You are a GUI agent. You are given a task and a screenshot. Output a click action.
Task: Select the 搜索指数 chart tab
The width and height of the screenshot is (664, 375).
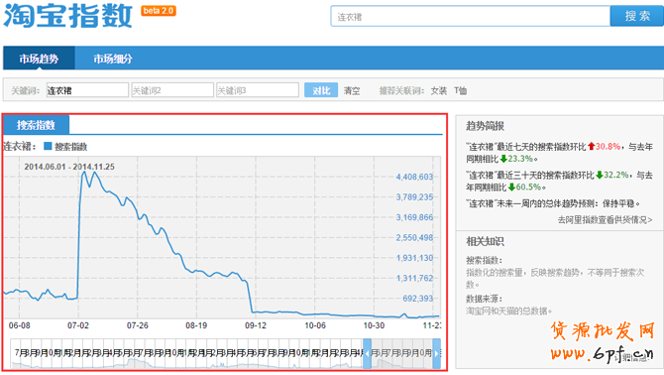click(36, 125)
